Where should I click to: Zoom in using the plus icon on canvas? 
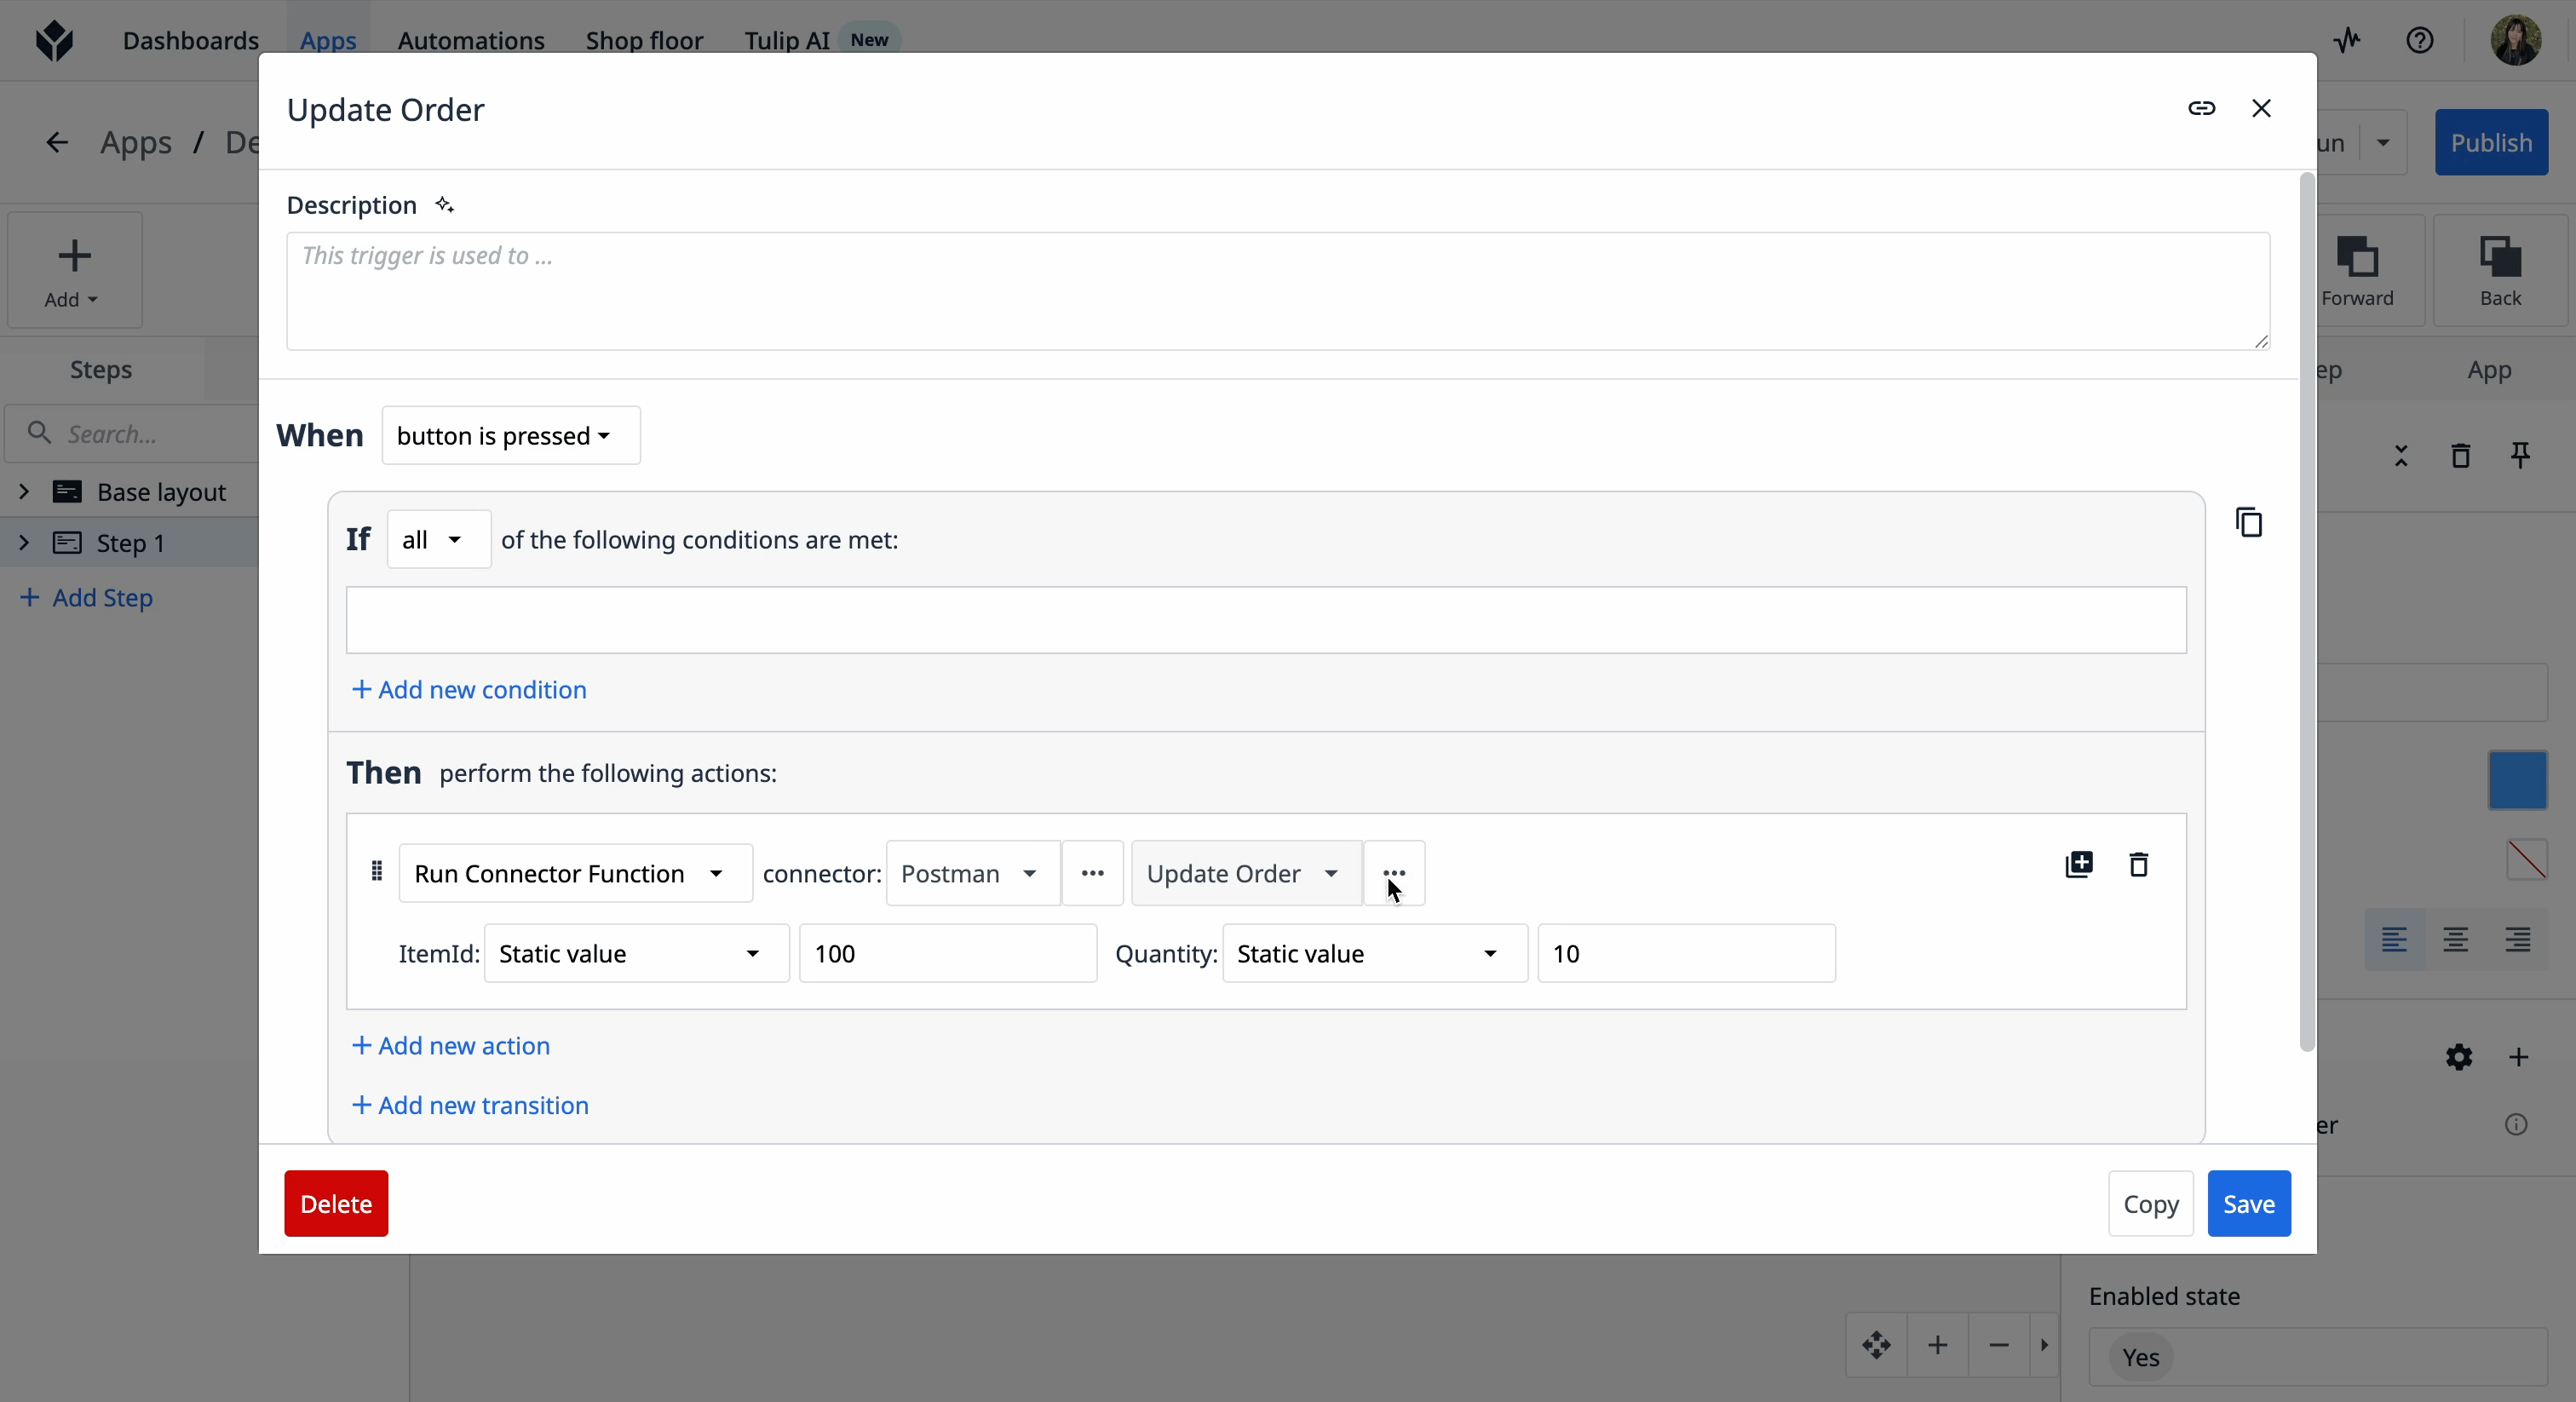click(1938, 1345)
